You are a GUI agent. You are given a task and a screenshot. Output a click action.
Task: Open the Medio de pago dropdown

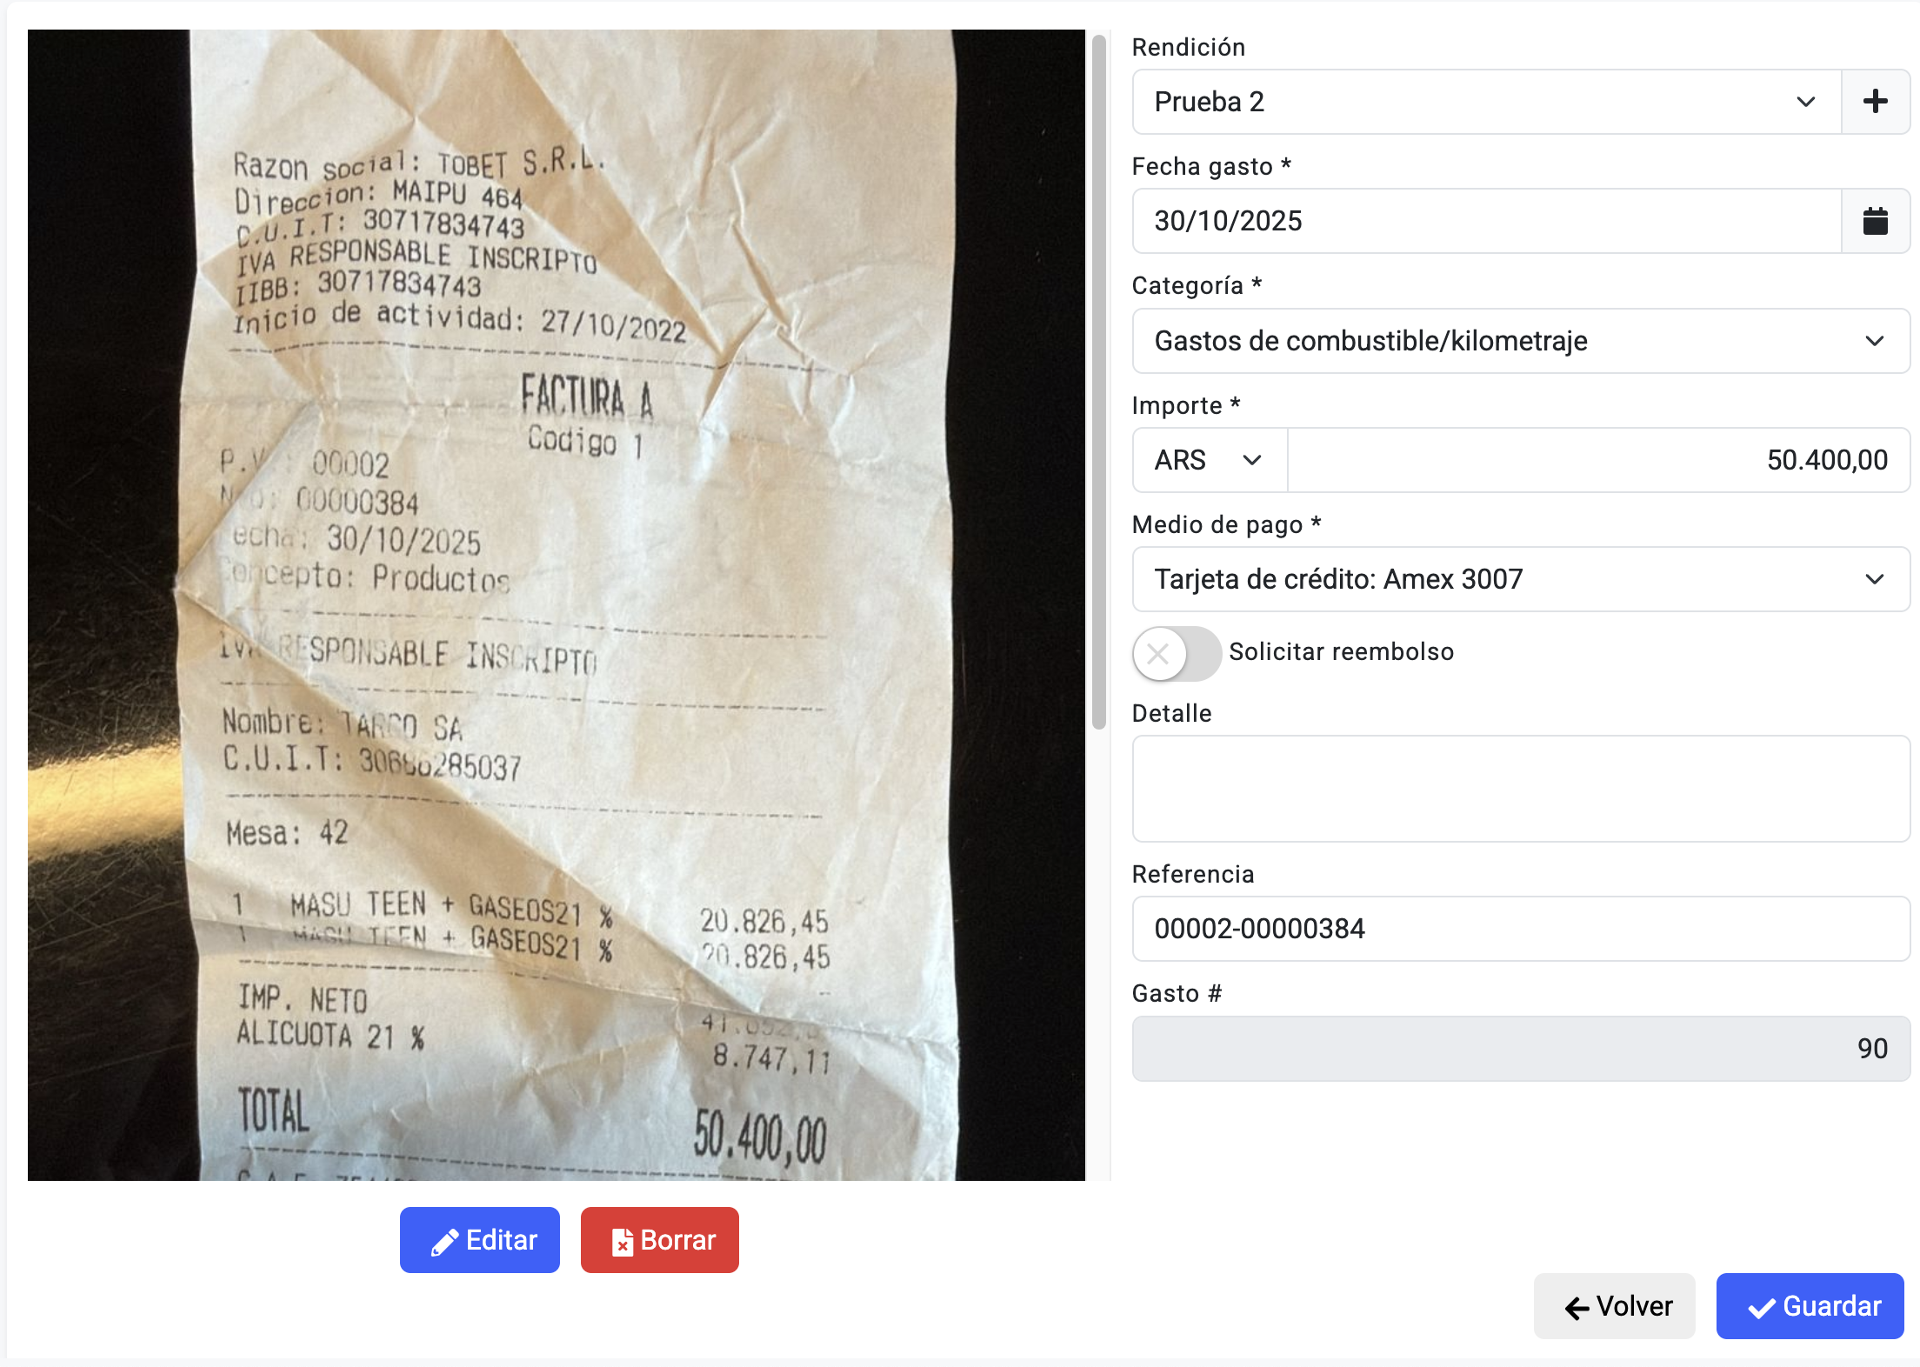coord(1521,579)
